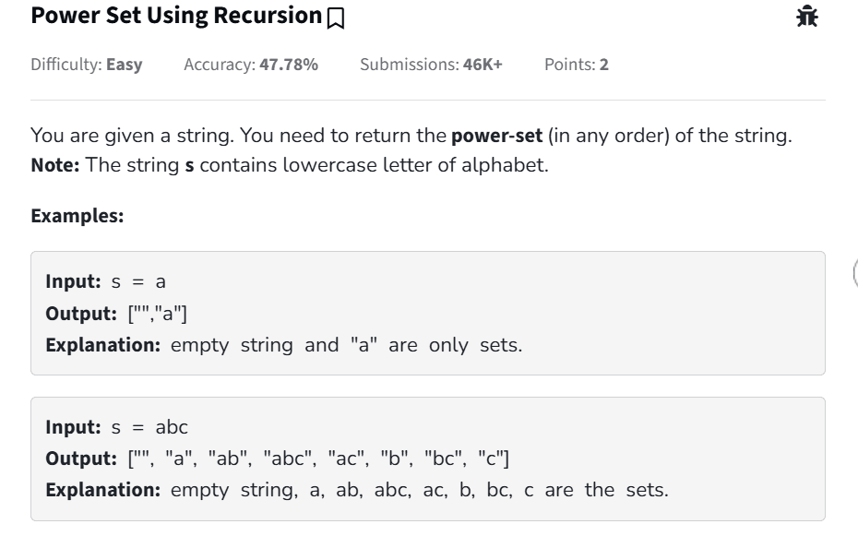Image resolution: width=858 pixels, height=548 pixels.
Task: Bookmark the Power Set Using Recursion problem
Action: pos(336,18)
